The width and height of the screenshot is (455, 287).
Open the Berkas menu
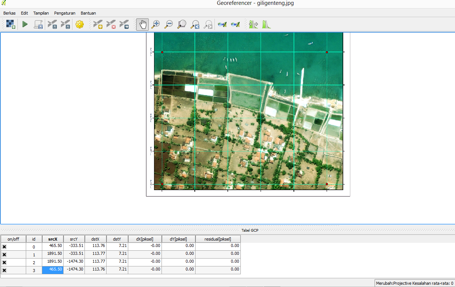coord(9,13)
